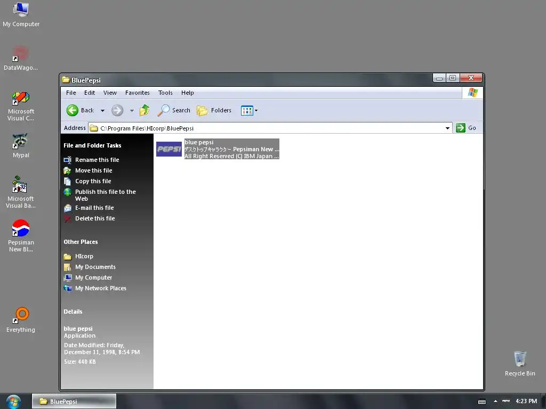Click the blue pepsi file name
This screenshot has width=546, height=409.
(199, 142)
